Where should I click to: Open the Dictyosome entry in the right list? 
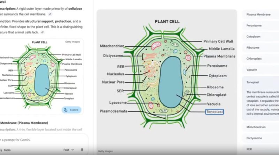(x=254, y=138)
